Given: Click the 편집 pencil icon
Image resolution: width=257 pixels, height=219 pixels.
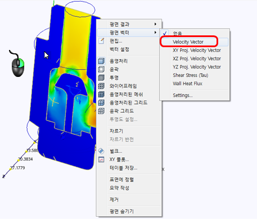Looking at the screenshot, I should click(x=101, y=40).
